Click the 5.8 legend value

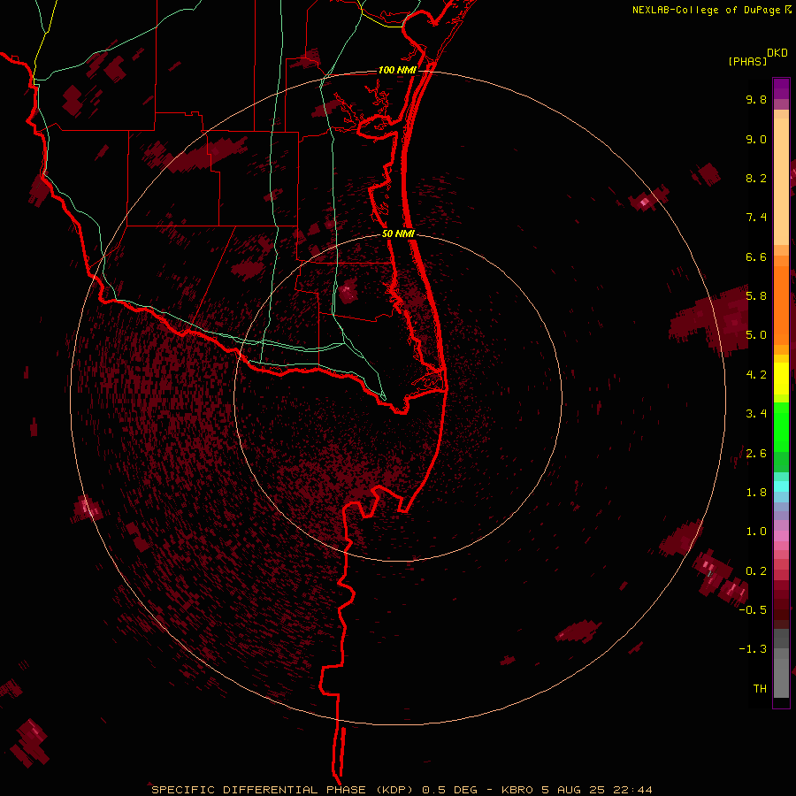coord(756,296)
